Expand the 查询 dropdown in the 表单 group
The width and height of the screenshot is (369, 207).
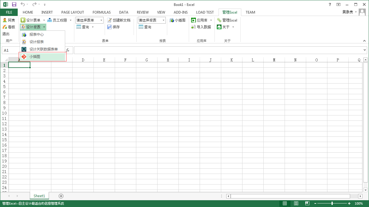coord(93,27)
